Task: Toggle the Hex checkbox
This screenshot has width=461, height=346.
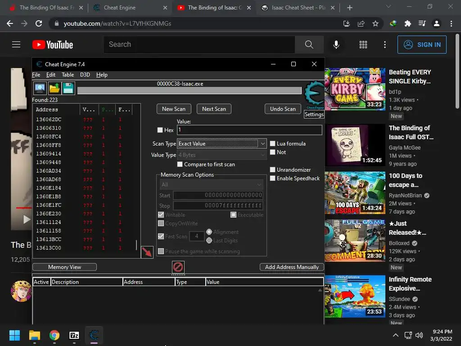Action: pos(160,130)
